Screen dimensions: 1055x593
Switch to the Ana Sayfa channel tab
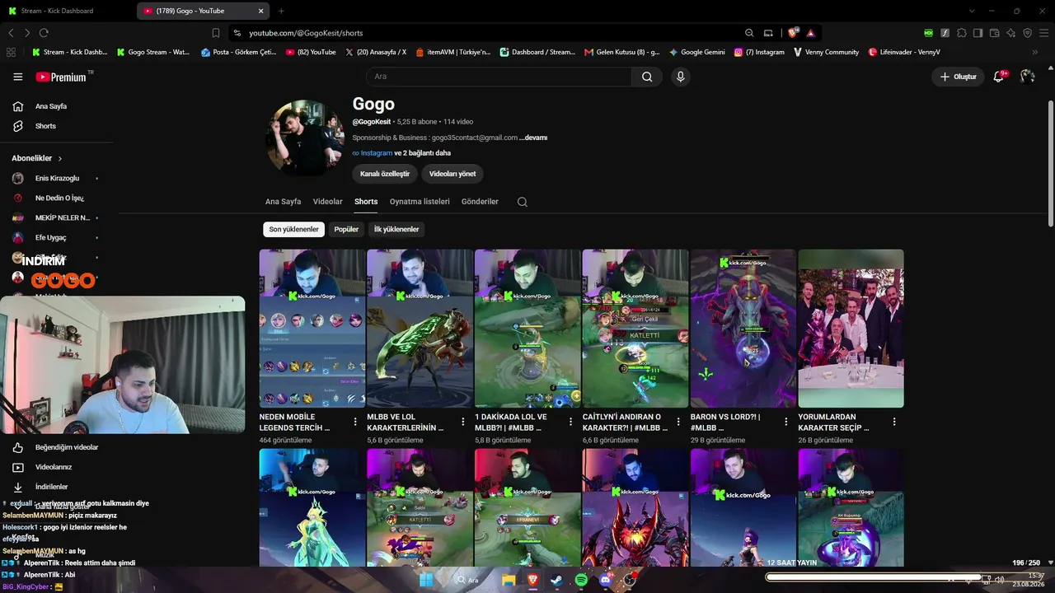283,202
